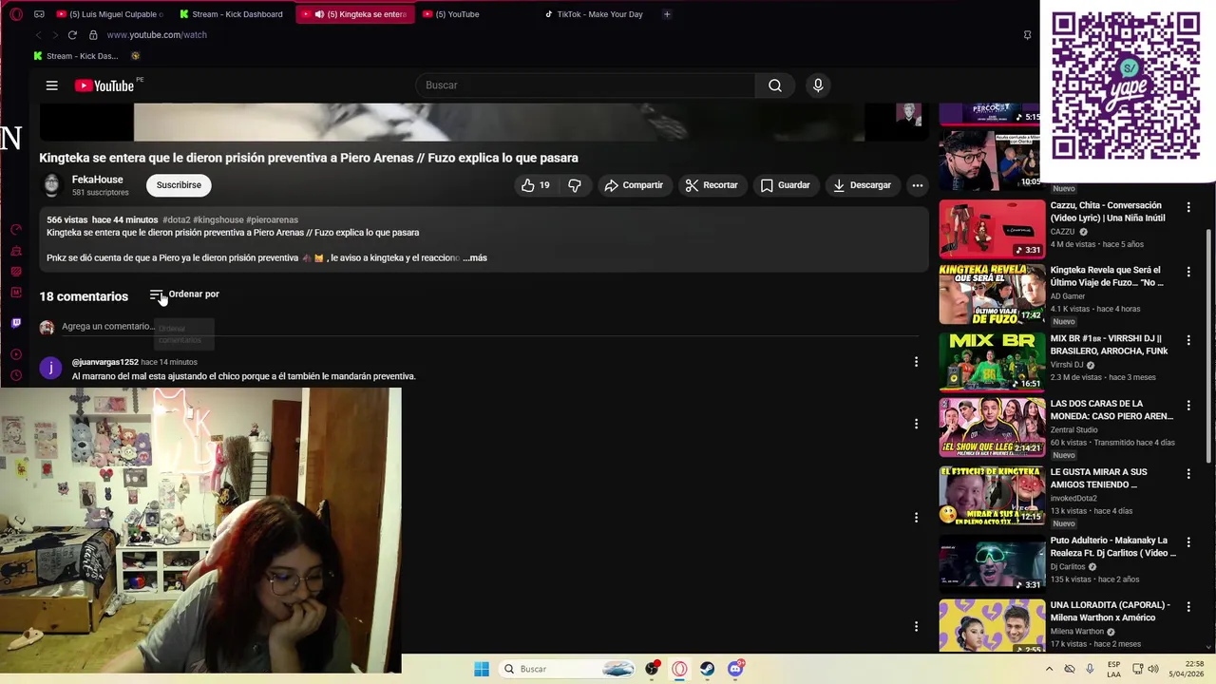Open the Ordenar por sort dropdown
1216x684 pixels.
[x=184, y=294]
